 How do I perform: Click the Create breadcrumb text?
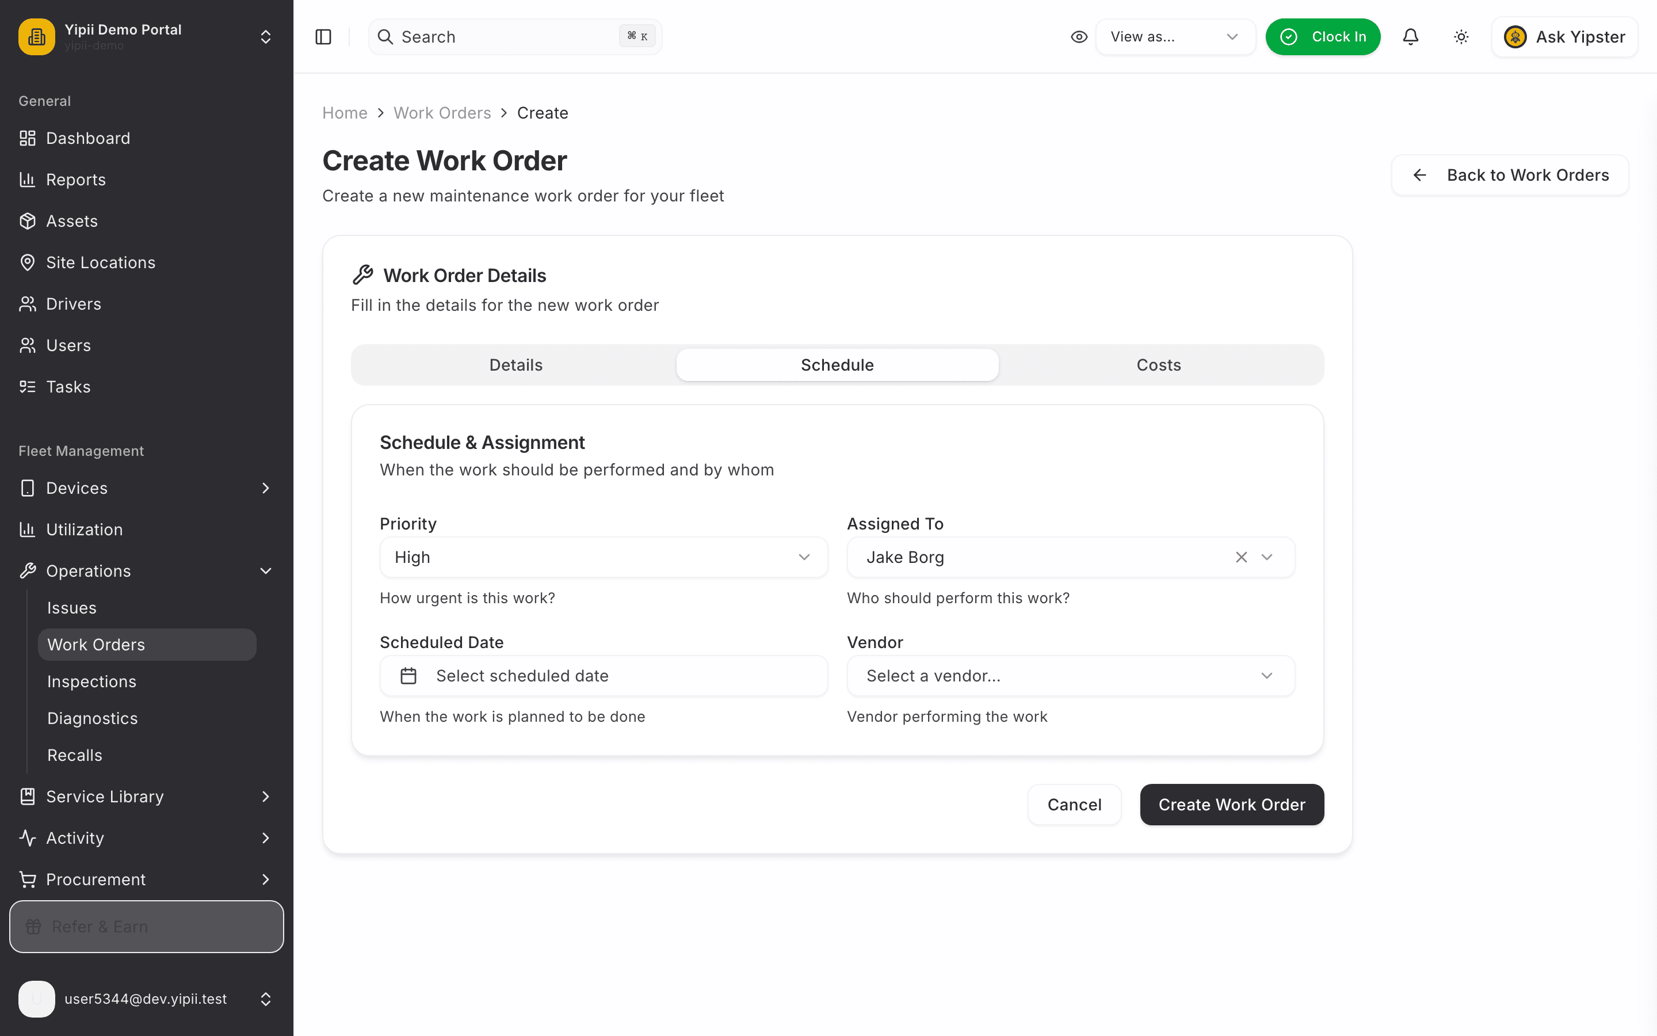(543, 113)
